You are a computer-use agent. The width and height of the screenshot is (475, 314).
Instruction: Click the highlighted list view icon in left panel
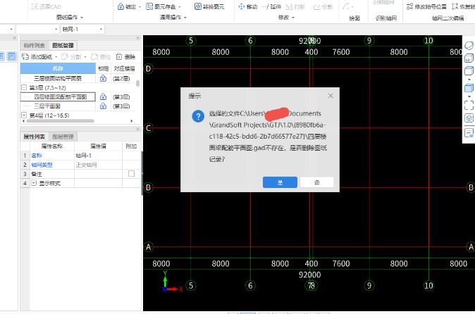pos(11,56)
